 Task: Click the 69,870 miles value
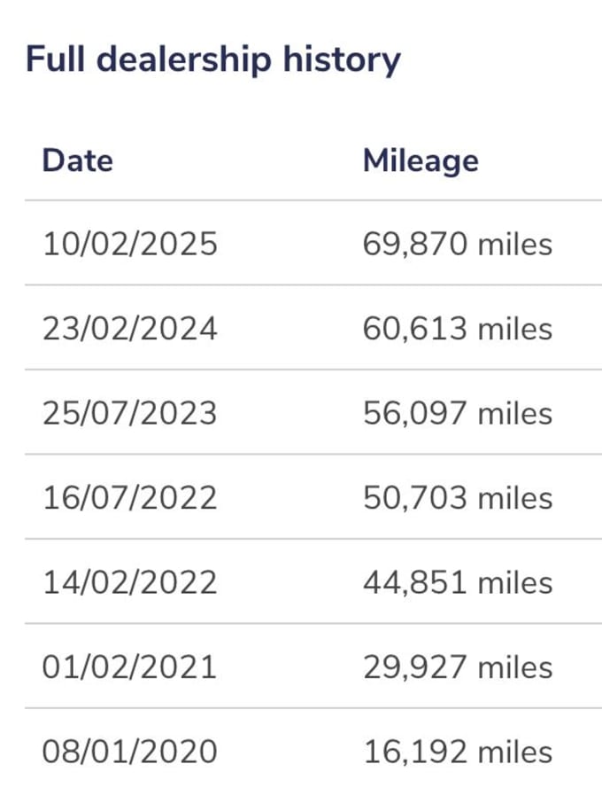458,244
